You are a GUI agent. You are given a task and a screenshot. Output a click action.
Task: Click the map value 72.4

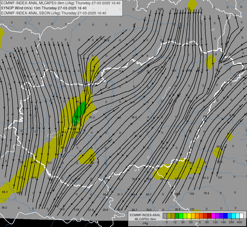click(120, 179)
